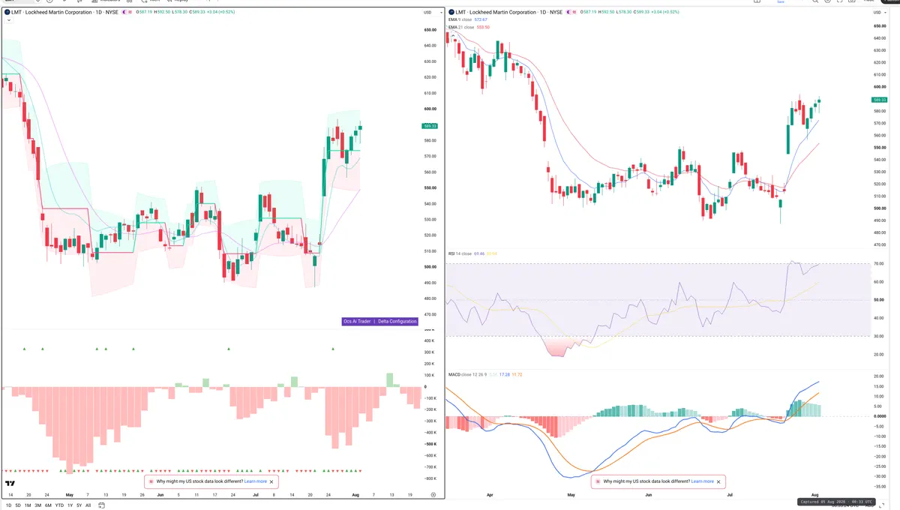
Task: Open Learn more link in left chart notice
Action: coord(256,481)
